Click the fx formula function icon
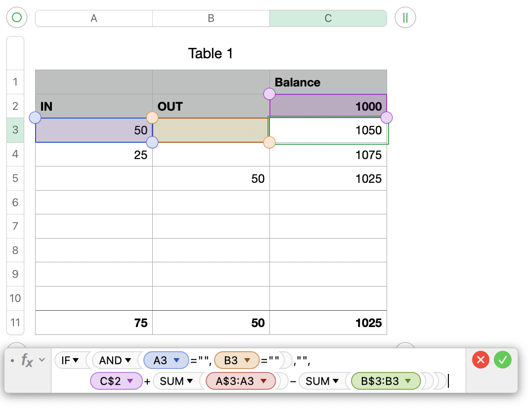The width and height of the screenshot is (528, 410). point(26,361)
